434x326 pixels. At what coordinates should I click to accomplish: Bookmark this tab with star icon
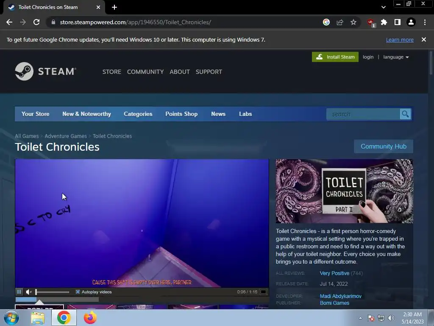point(353,22)
